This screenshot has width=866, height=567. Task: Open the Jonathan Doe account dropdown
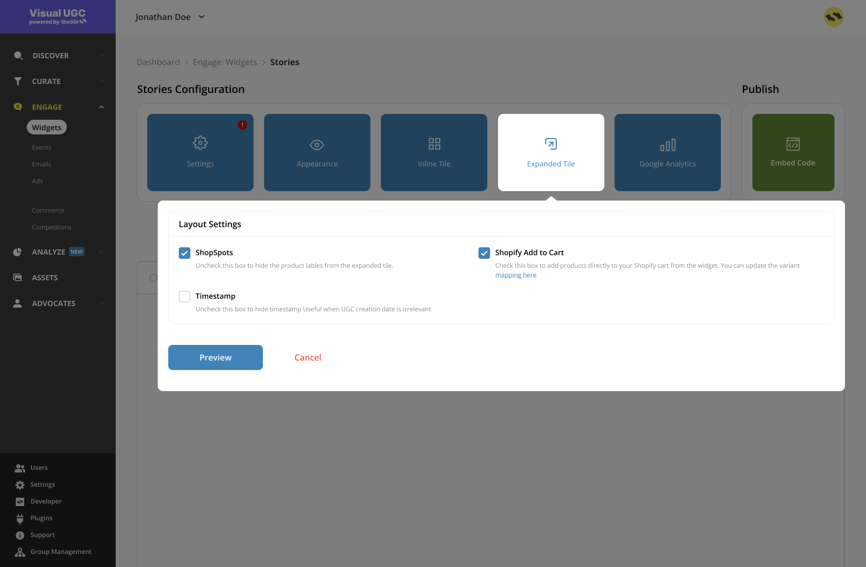tap(169, 17)
